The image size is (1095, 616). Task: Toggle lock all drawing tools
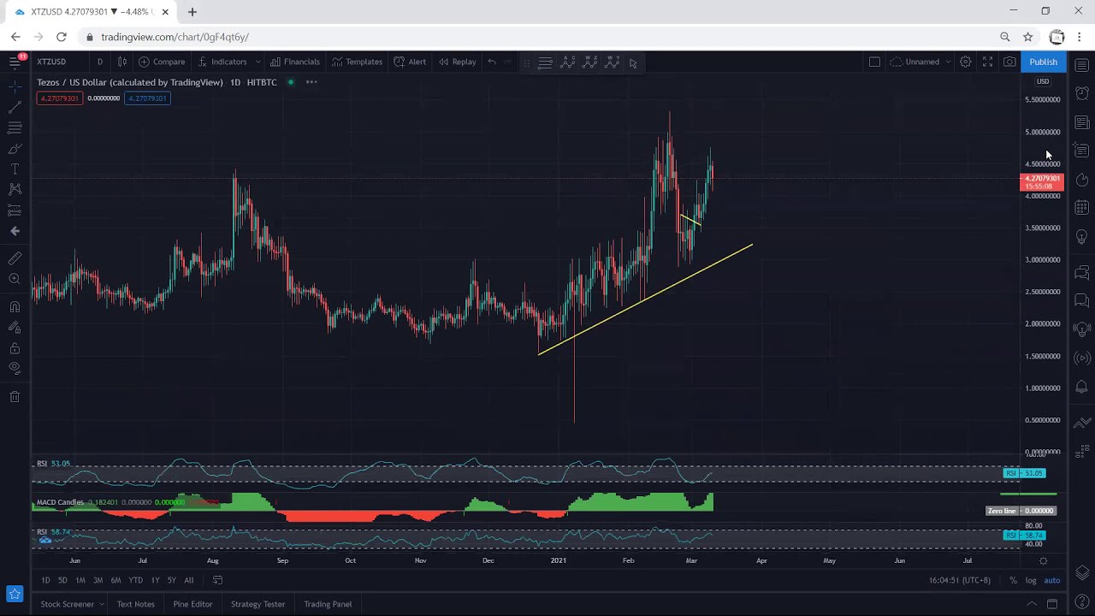pyautogui.click(x=15, y=348)
